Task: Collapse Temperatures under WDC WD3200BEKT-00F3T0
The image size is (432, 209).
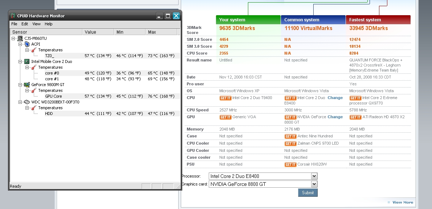Action: click(27, 108)
